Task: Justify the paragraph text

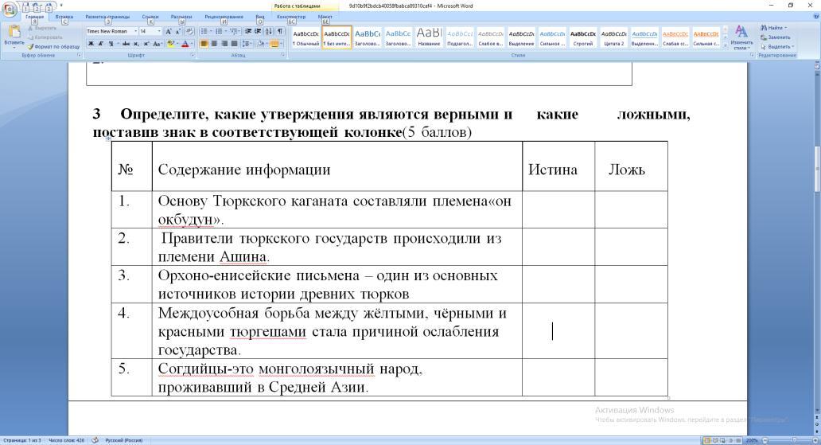Action: point(234,44)
